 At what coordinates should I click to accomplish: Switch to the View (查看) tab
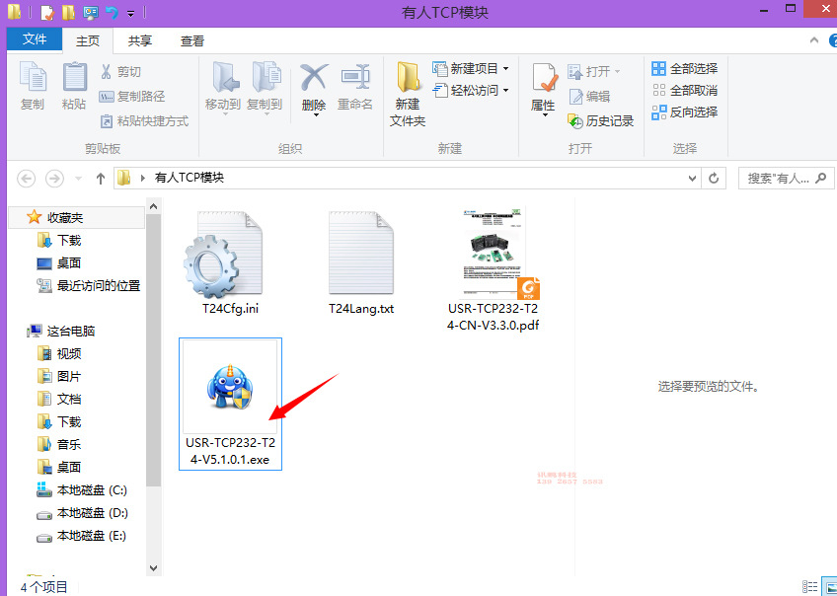pos(192,40)
